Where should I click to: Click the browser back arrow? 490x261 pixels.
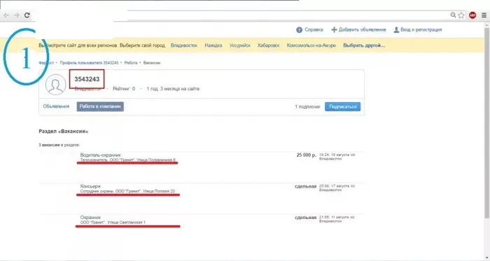6,15
